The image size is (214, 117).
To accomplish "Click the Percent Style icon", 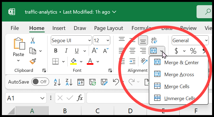I will (193, 51).
